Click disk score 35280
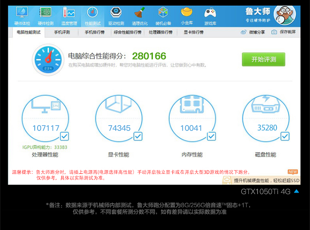310x230 pixels. coord(267,128)
